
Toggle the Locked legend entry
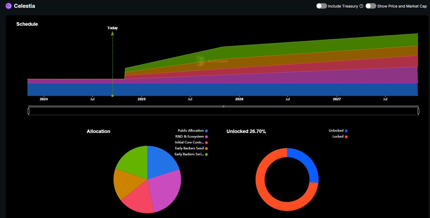coord(340,136)
